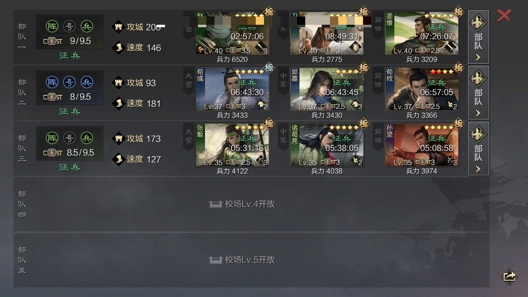Select the 姜维 general card
528x297 pixels.
[x=422, y=33]
